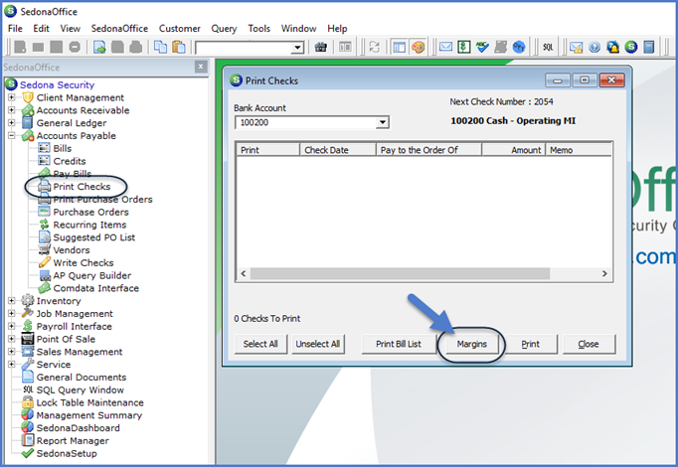678x467 pixels.
Task: Click the Refresh arrows toolbar icon
Action: pyautogui.click(x=374, y=47)
